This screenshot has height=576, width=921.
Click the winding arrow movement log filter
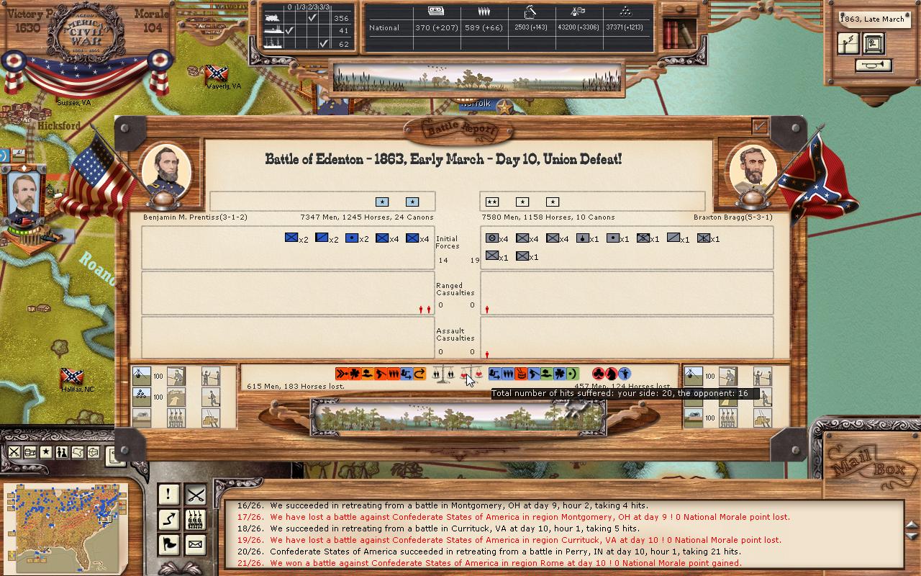pos(168,520)
